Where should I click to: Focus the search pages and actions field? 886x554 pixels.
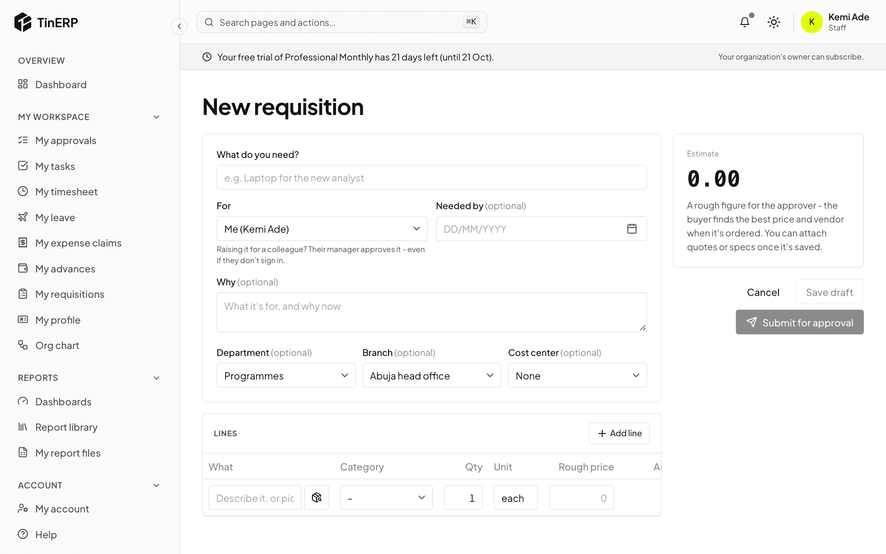[341, 22]
